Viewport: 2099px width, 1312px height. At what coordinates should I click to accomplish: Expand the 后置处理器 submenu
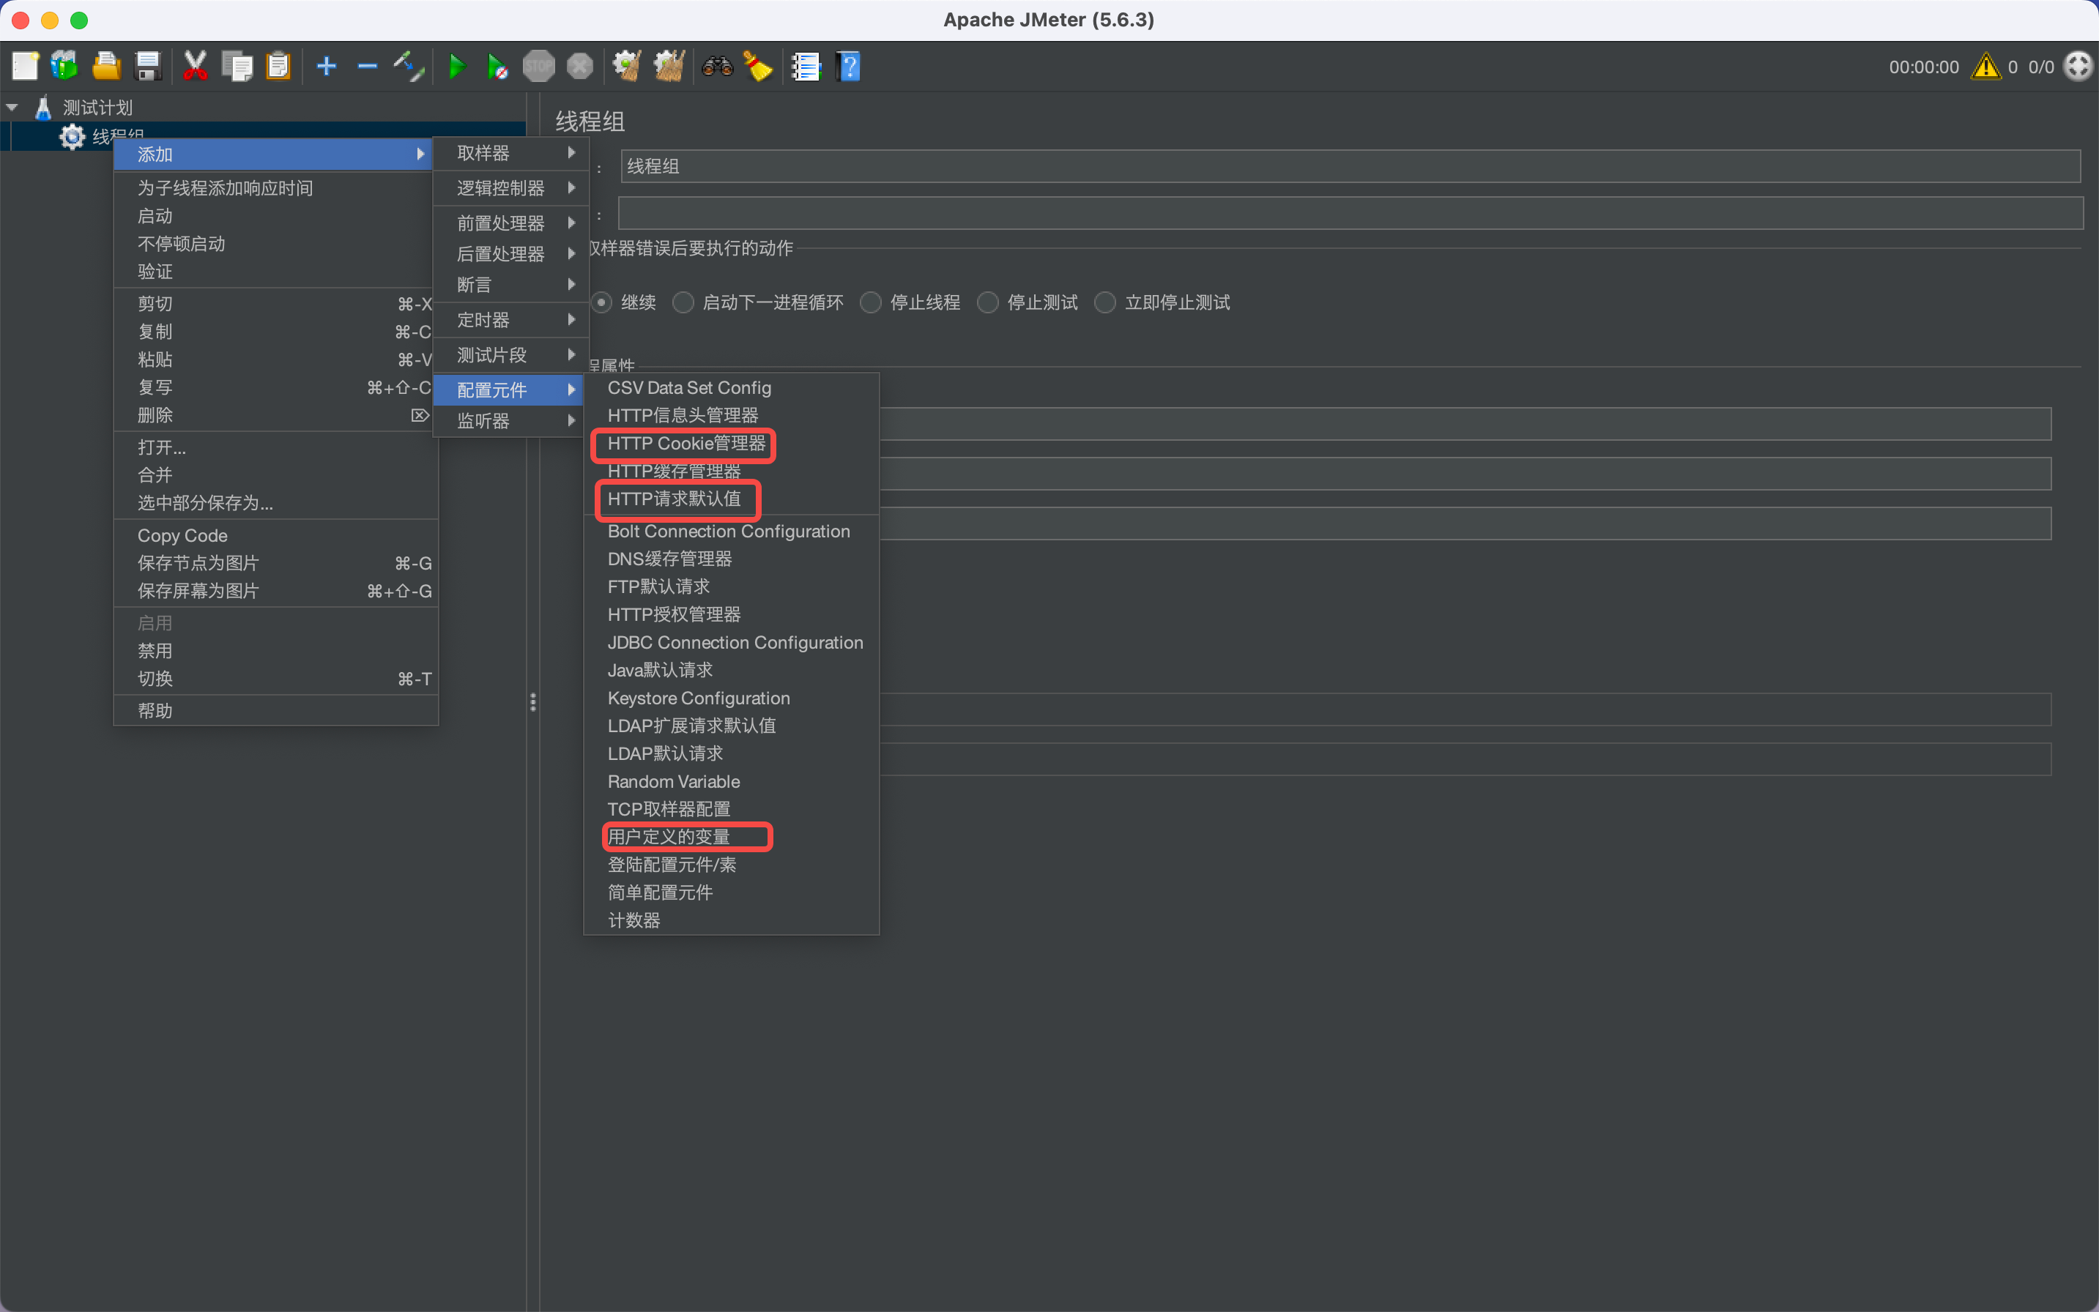pyautogui.click(x=512, y=253)
